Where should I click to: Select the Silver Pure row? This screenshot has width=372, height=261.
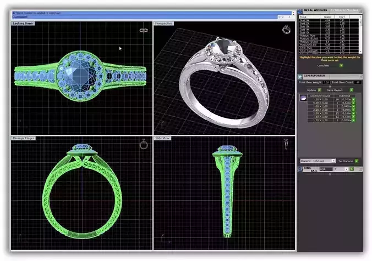click(x=329, y=48)
